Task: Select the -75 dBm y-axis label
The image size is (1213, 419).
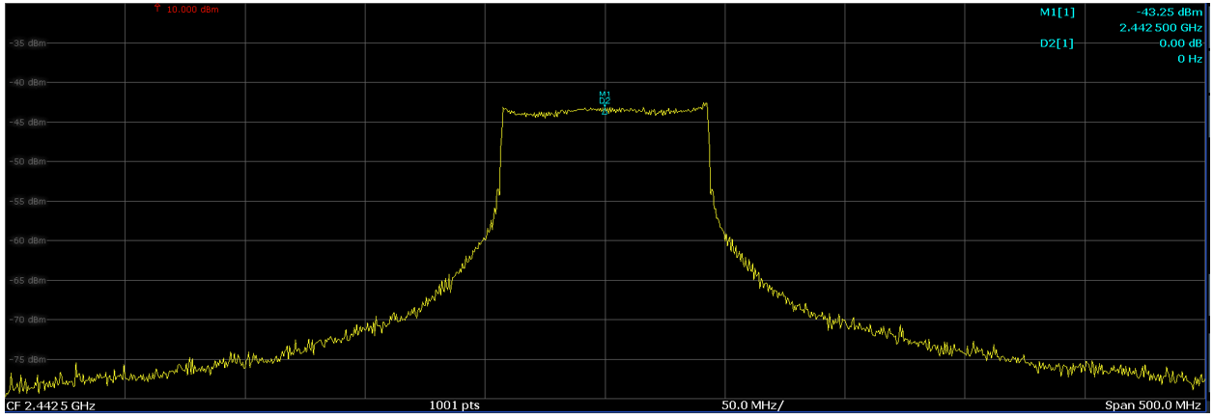Action: pyautogui.click(x=27, y=359)
